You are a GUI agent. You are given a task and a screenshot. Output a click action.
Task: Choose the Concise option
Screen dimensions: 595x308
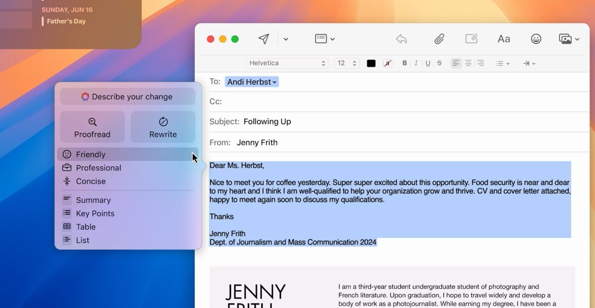128,181
